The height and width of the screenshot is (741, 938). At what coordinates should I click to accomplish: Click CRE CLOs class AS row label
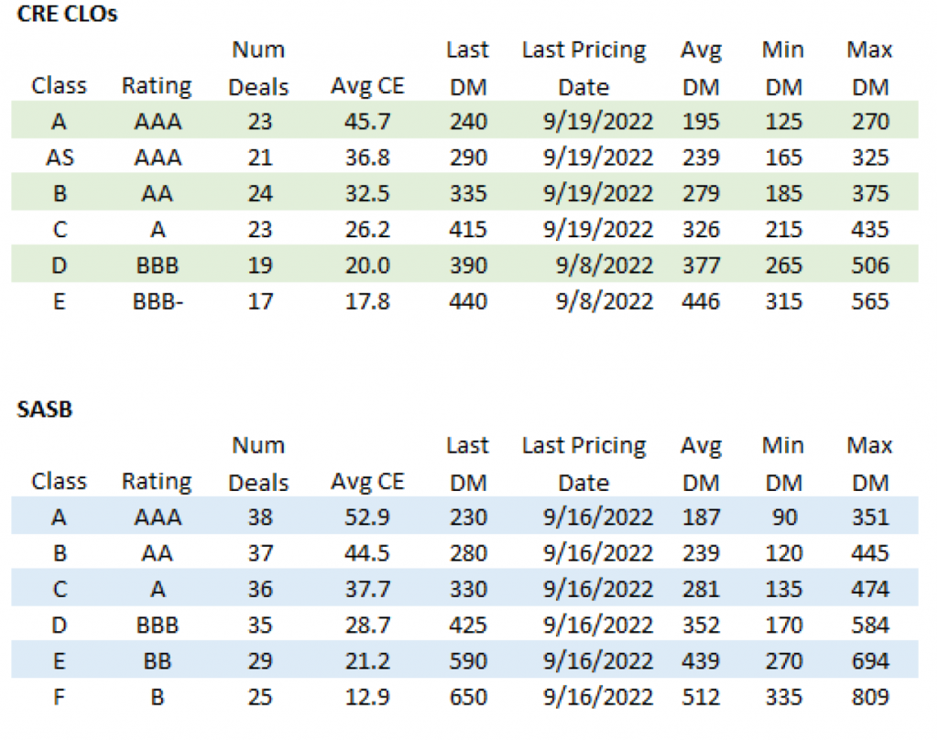pos(60,158)
